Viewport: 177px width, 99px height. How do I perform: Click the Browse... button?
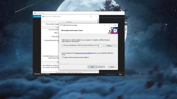[110, 46]
